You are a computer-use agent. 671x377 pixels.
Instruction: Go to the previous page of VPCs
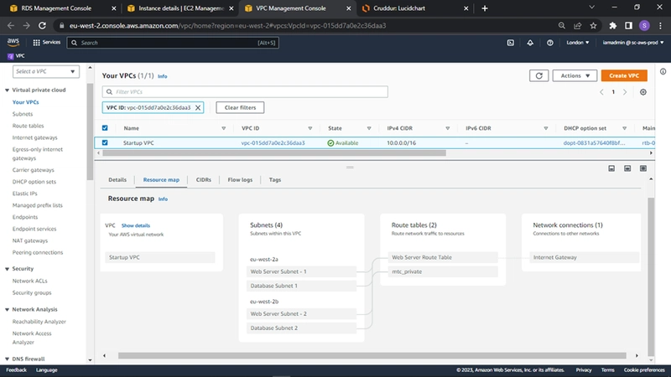(x=601, y=92)
